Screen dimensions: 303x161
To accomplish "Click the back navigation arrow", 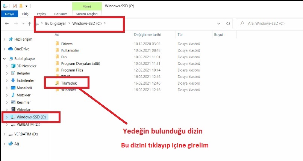I will point(7,23).
